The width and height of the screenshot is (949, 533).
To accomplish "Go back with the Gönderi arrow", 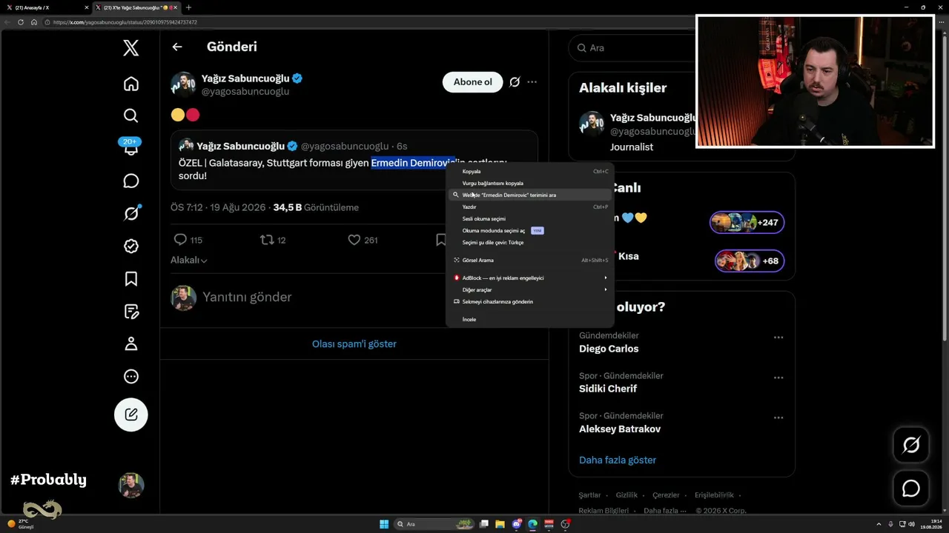I will 176,47.
